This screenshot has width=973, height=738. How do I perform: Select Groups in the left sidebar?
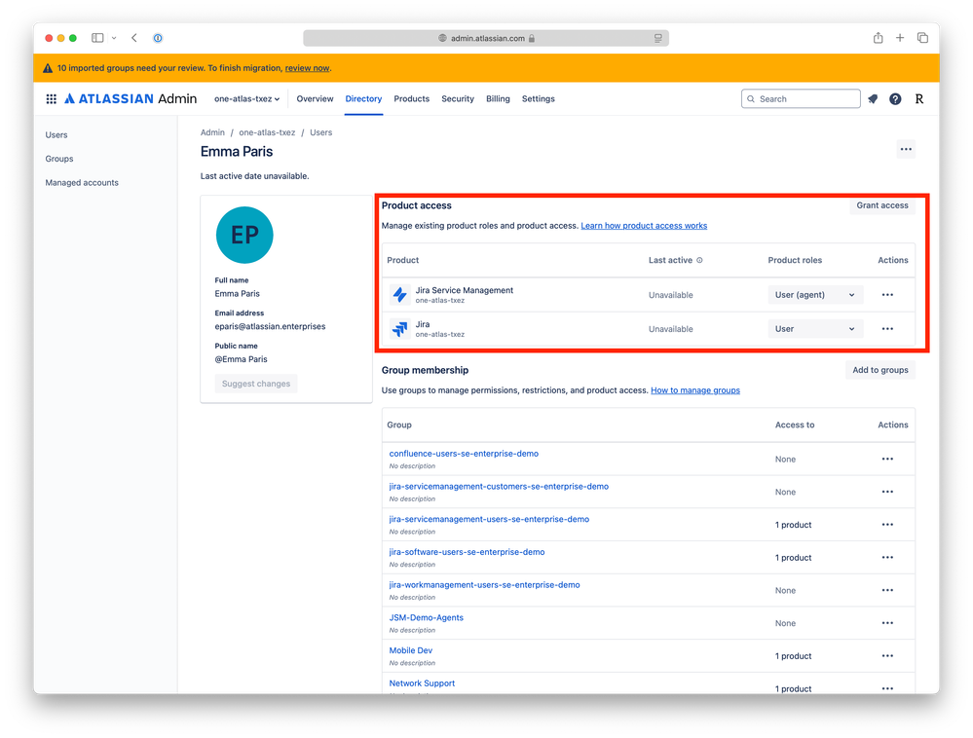[x=59, y=159]
